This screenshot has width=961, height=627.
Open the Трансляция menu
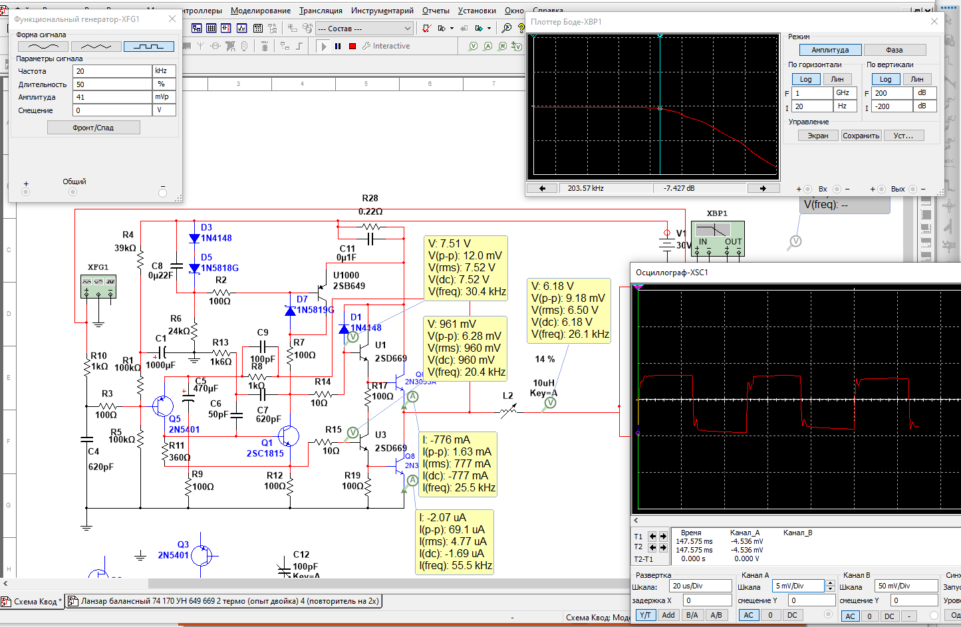[321, 11]
